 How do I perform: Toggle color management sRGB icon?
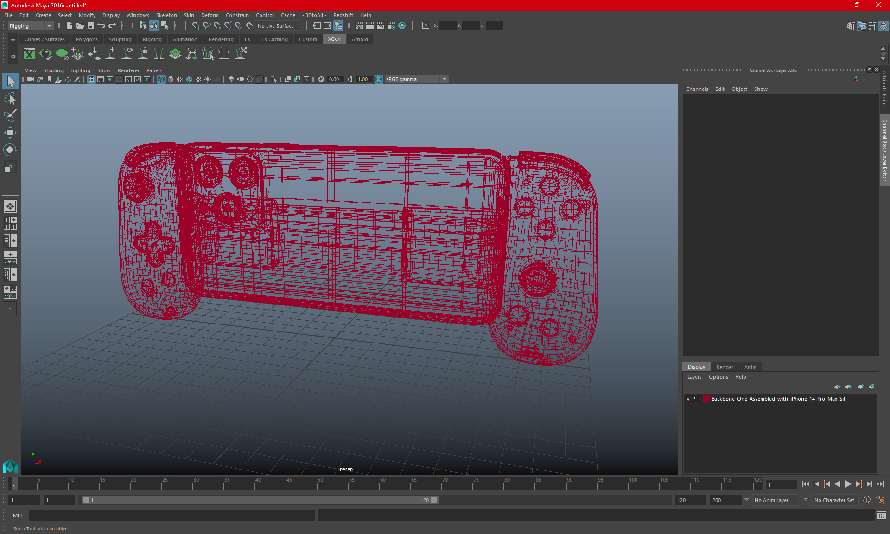(379, 79)
